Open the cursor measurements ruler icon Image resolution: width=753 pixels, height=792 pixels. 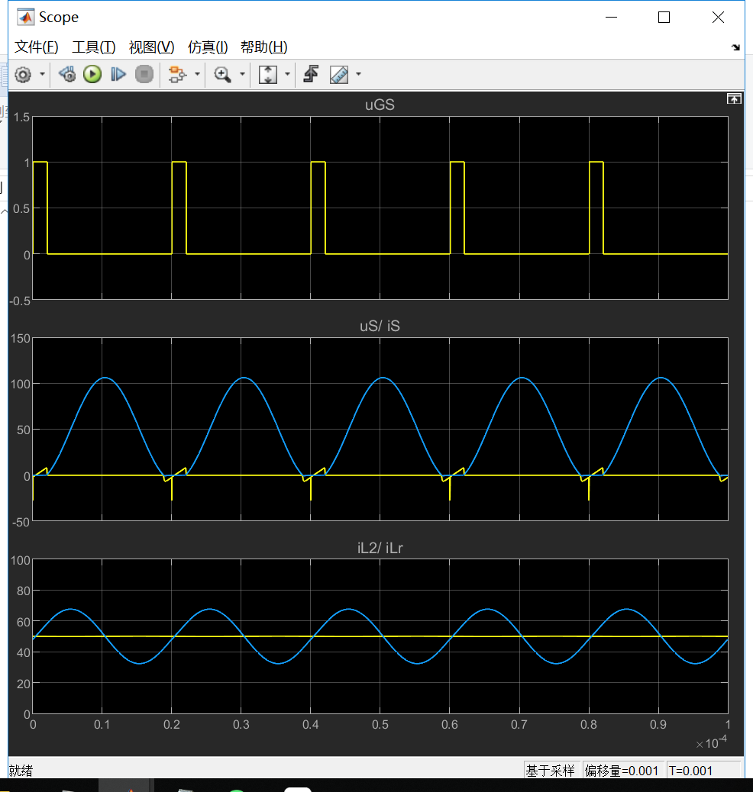click(x=339, y=74)
